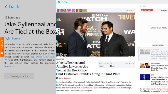Click the Facebook Like button
The width and height of the screenshot is (168, 94).
(112, 66)
